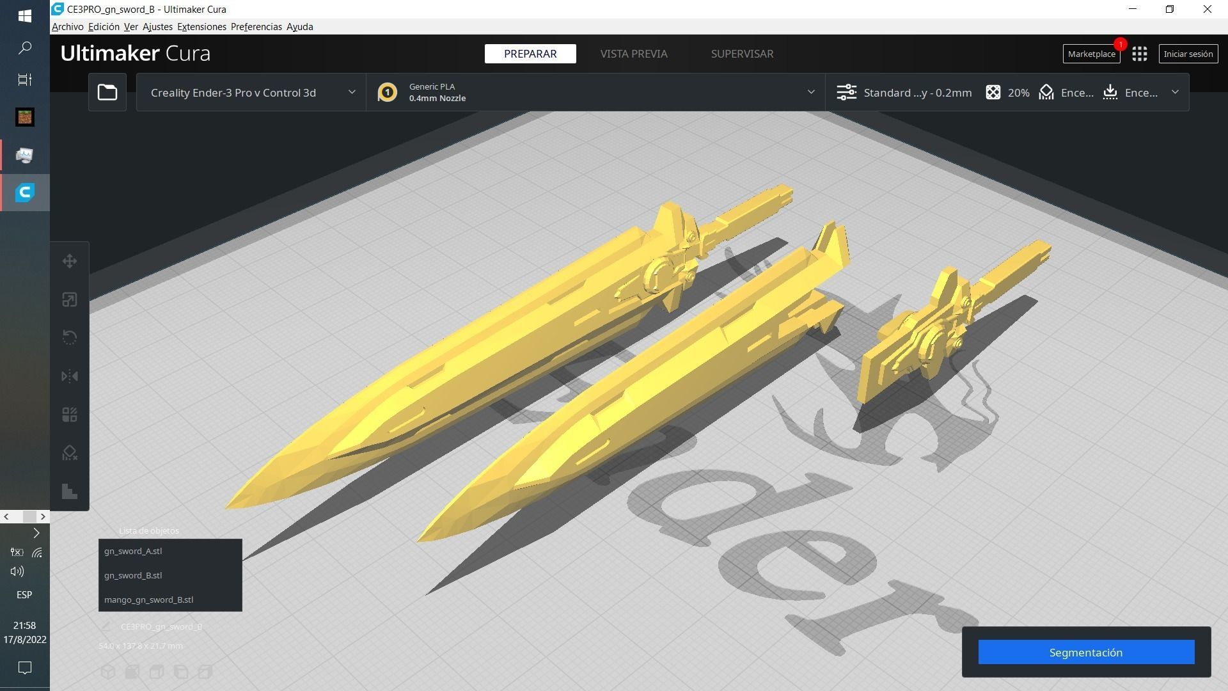Open Windows Start menu

pos(25,16)
